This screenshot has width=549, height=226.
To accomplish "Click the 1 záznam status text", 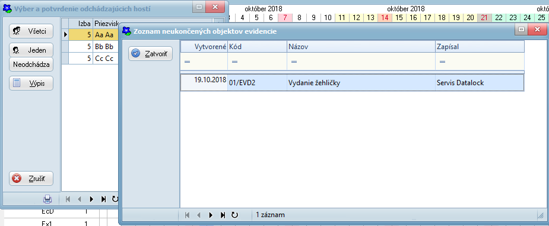I will pyautogui.click(x=270, y=215).
